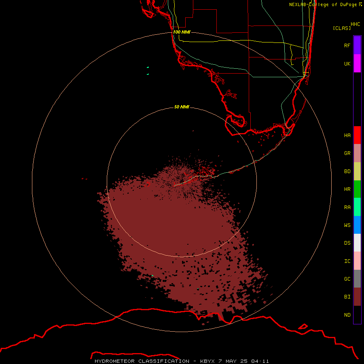Click the GC gray legend swatch
This screenshot has height=364, width=364.
click(357, 279)
